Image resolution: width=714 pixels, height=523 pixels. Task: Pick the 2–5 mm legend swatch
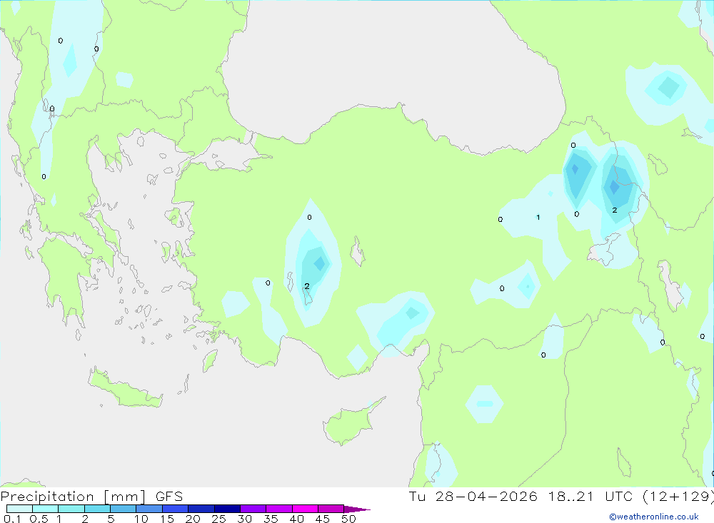(97, 509)
